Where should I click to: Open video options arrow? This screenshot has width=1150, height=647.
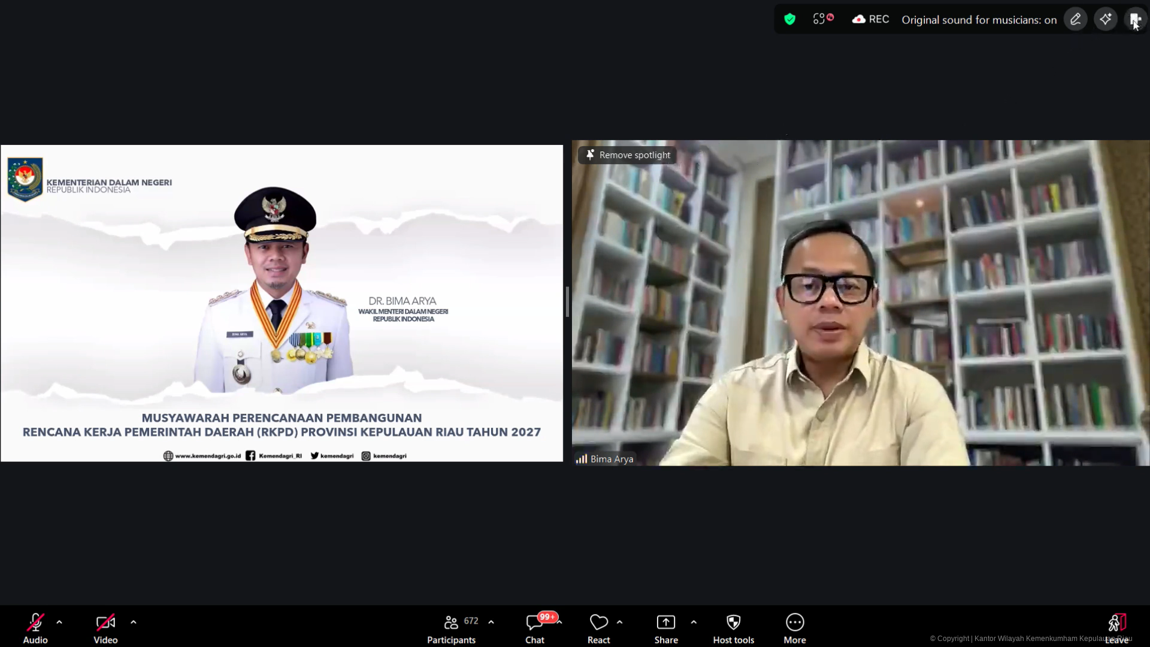[x=134, y=622]
